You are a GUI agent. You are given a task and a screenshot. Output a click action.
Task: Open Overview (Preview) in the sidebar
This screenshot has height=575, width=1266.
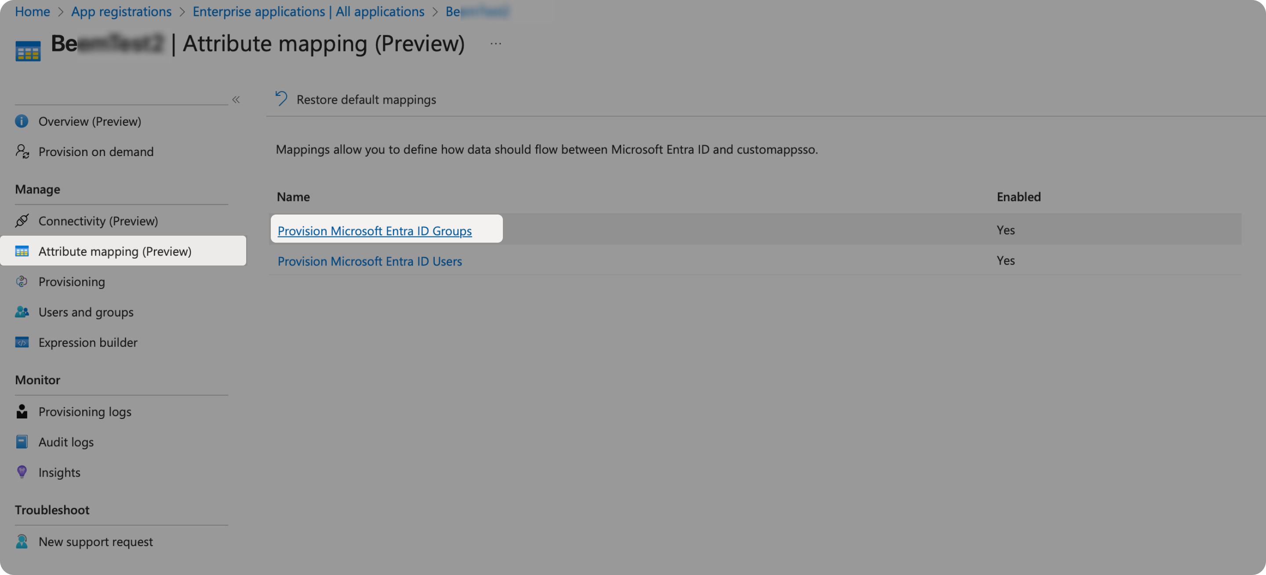(x=90, y=121)
